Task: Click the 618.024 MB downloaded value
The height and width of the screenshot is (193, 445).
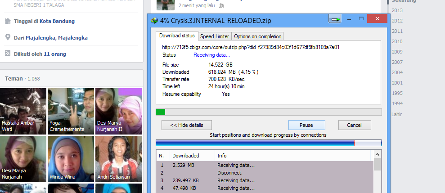Action: point(233,72)
